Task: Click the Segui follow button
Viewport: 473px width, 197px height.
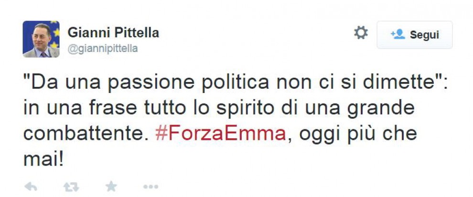Action: [415, 35]
